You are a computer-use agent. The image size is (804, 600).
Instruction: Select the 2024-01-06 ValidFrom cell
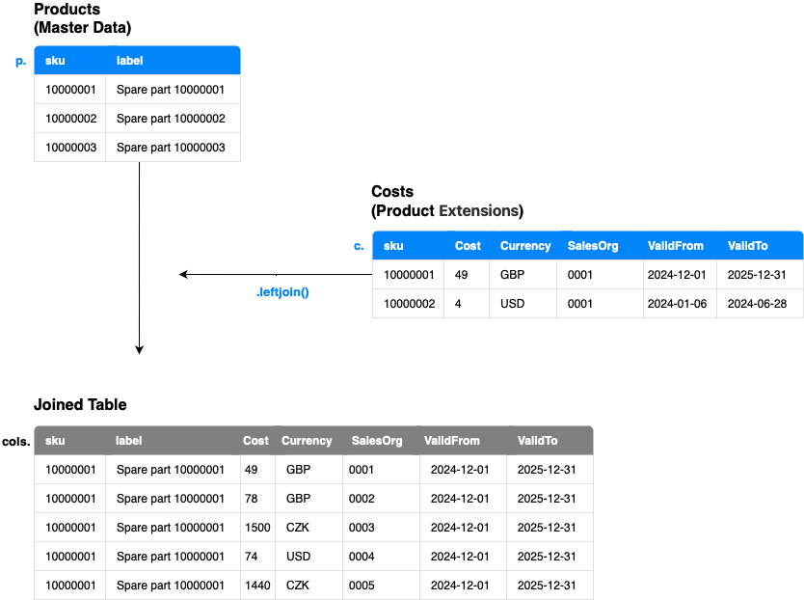tap(677, 304)
